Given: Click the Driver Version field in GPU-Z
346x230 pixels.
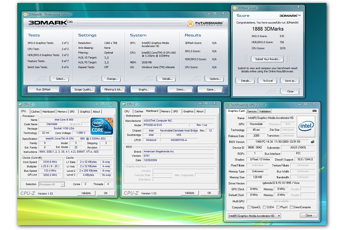Looking at the screenshot, I should click(x=281, y=183).
